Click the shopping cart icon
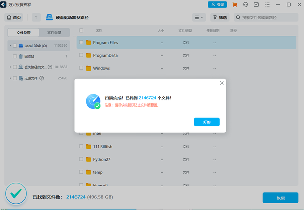This screenshot has width=304, height=210. click(235, 5)
